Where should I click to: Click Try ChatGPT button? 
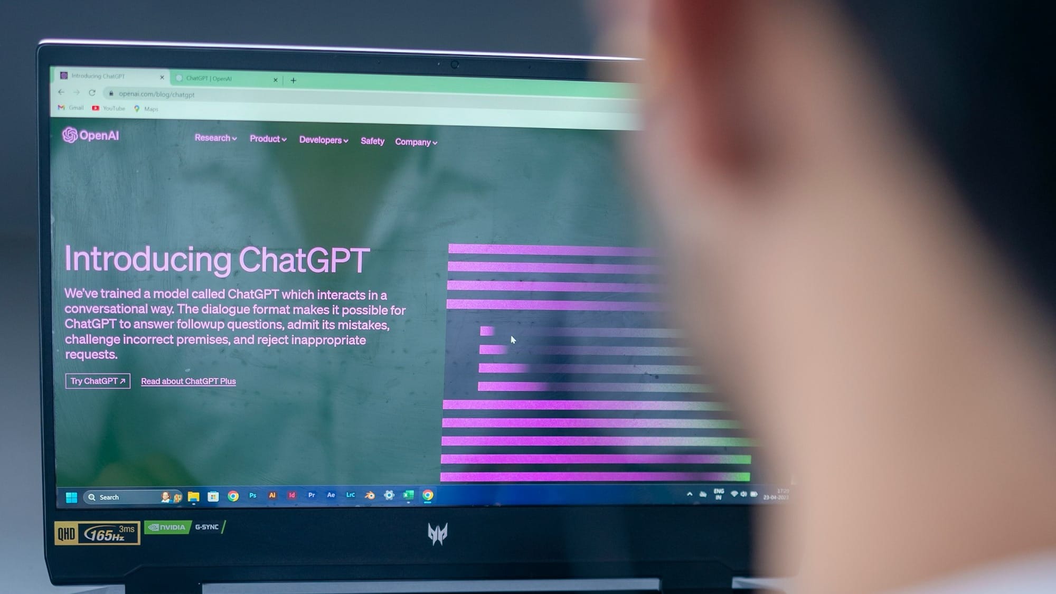pos(98,381)
